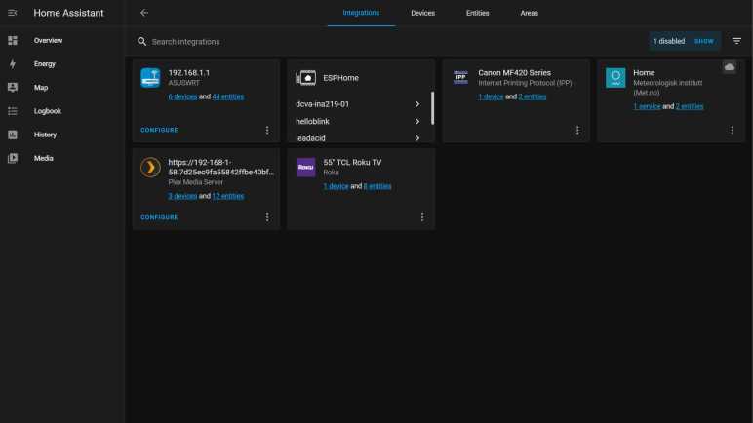Screen dimensions: 753x423
Task: Open 44 entities link for ASUSWRT
Action: coord(227,96)
